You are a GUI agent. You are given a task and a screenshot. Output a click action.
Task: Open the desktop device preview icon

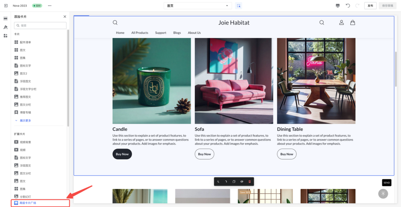click(x=338, y=6)
